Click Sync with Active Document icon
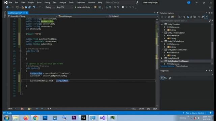 tap(184, 17)
